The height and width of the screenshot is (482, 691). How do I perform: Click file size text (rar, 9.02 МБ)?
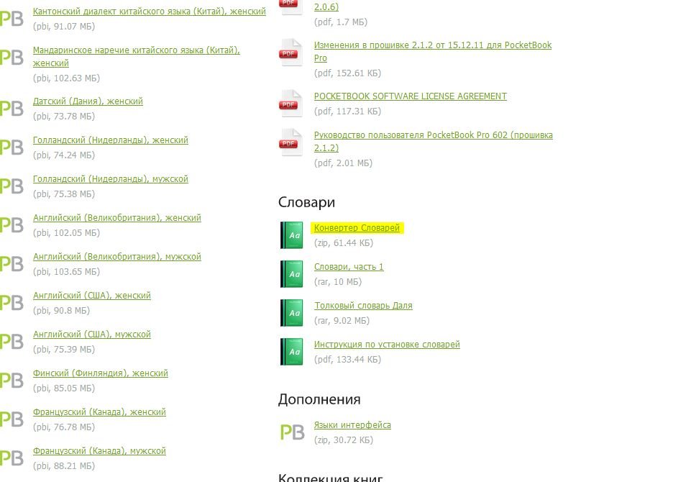342,321
